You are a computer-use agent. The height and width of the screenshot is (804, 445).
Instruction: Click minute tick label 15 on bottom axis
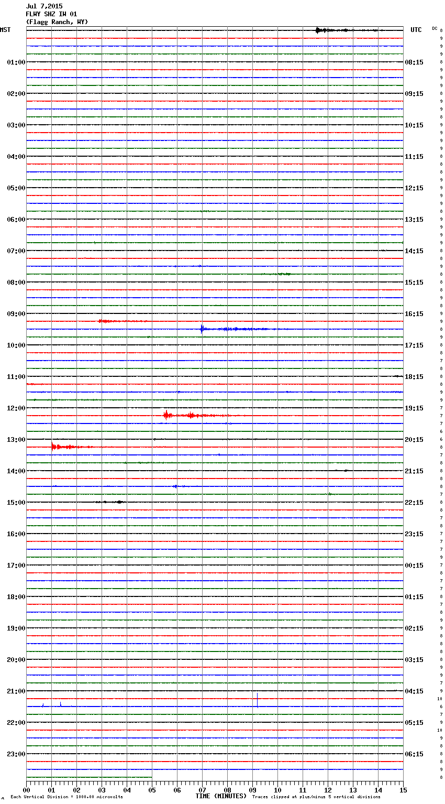(403, 790)
